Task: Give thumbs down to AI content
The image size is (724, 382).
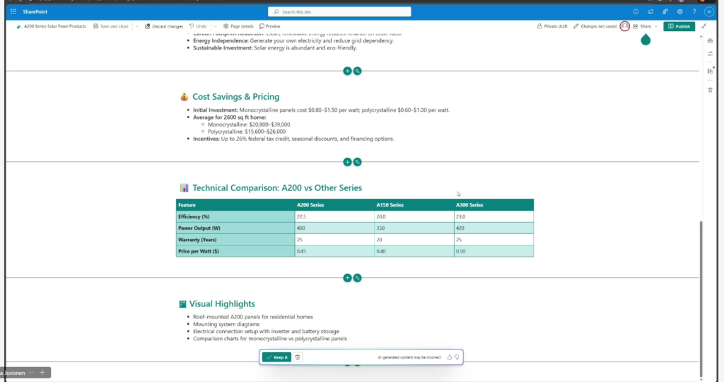Action: click(457, 357)
